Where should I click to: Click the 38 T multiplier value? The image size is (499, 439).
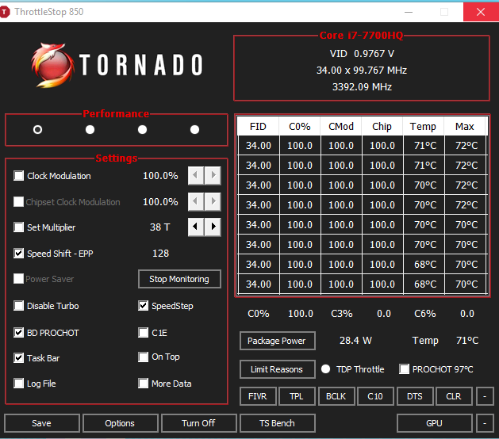(x=160, y=227)
